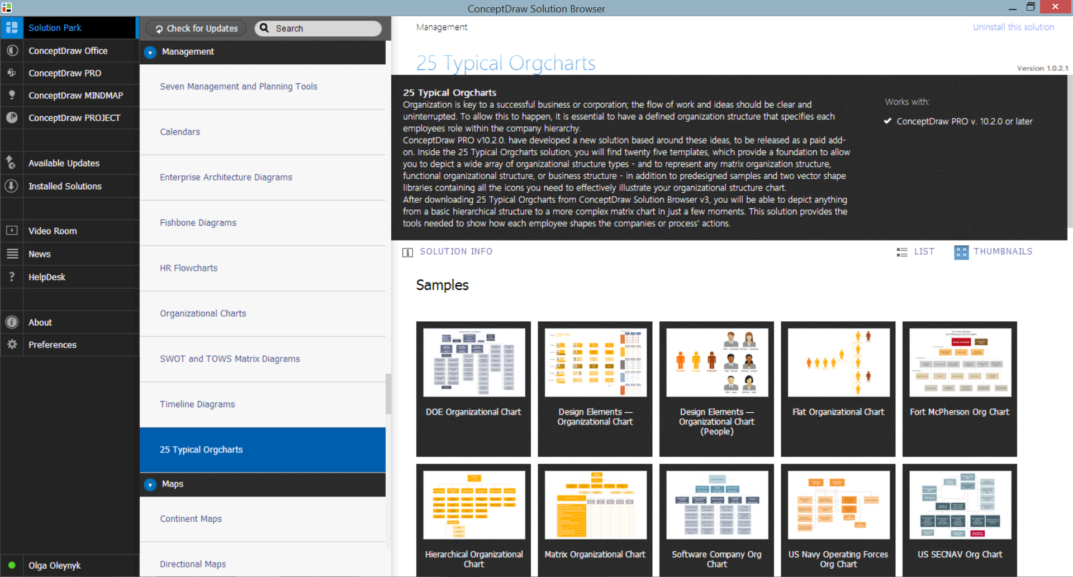
Task: Open SOLUTION INFO
Action: [447, 251]
